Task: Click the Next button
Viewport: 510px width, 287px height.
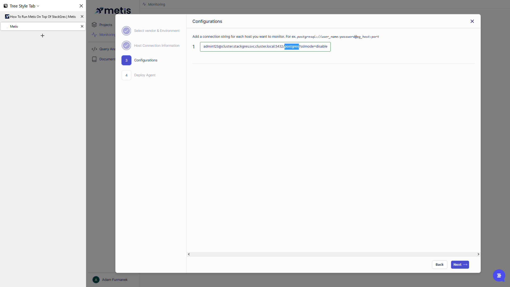Action: pos(460,265)
